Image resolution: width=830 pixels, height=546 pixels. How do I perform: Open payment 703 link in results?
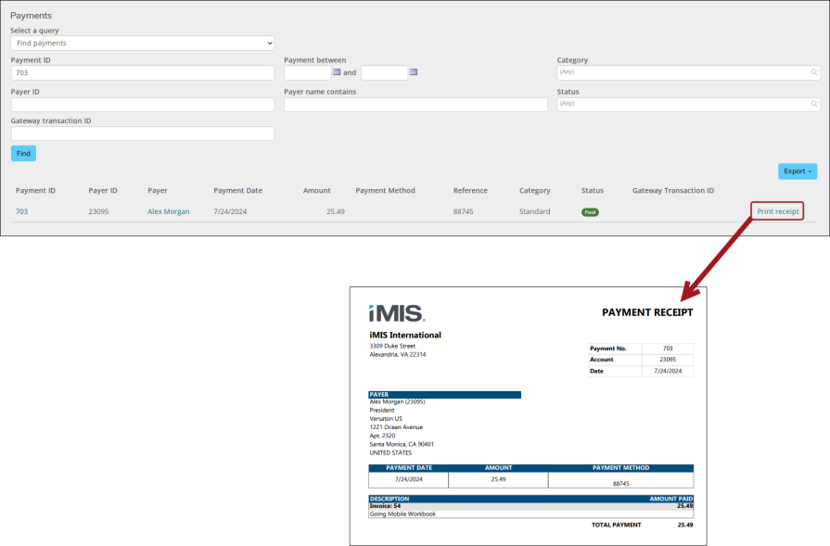pos(21,211)
